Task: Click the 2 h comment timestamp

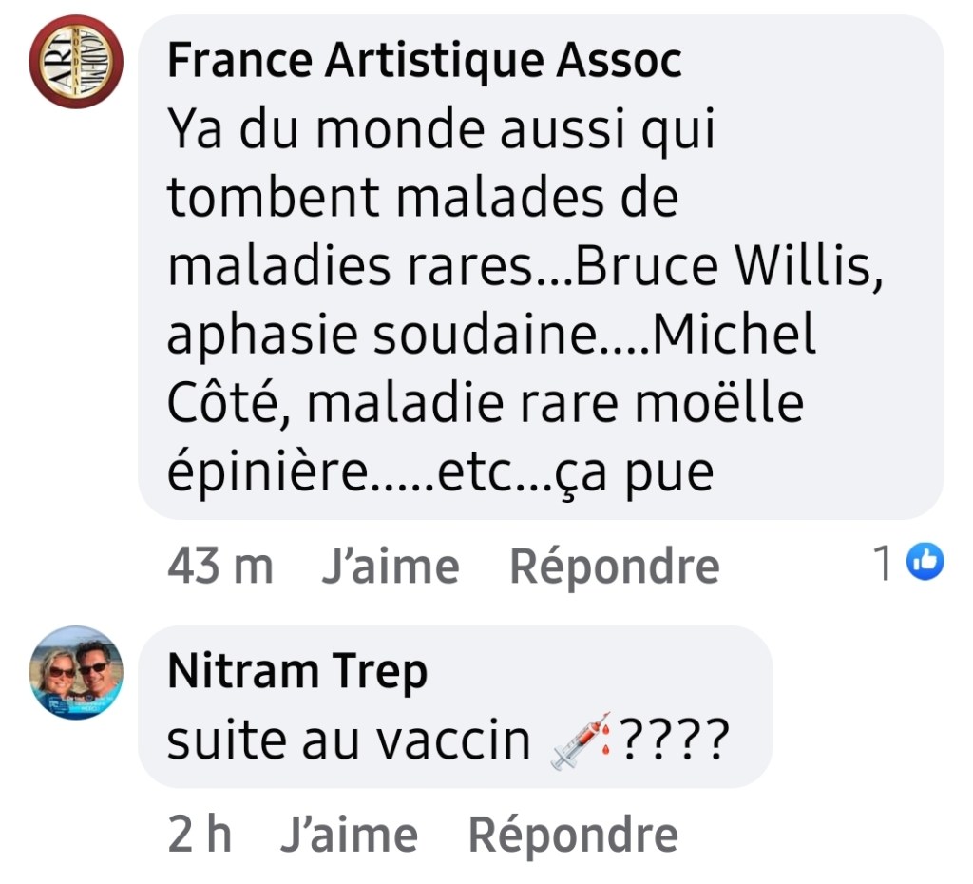Action: [x=199, y=836]
